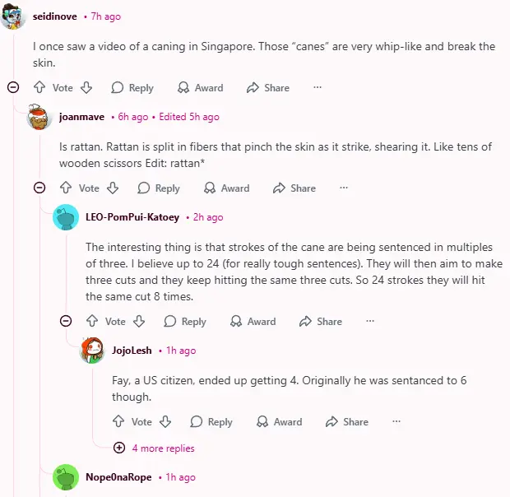Expand 4 more replies
The height and width of the screenshot is (497, 510).
156,448
